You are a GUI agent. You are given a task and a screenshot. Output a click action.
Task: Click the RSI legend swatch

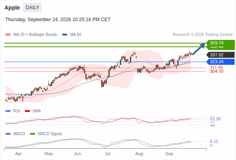coord(8,111)
